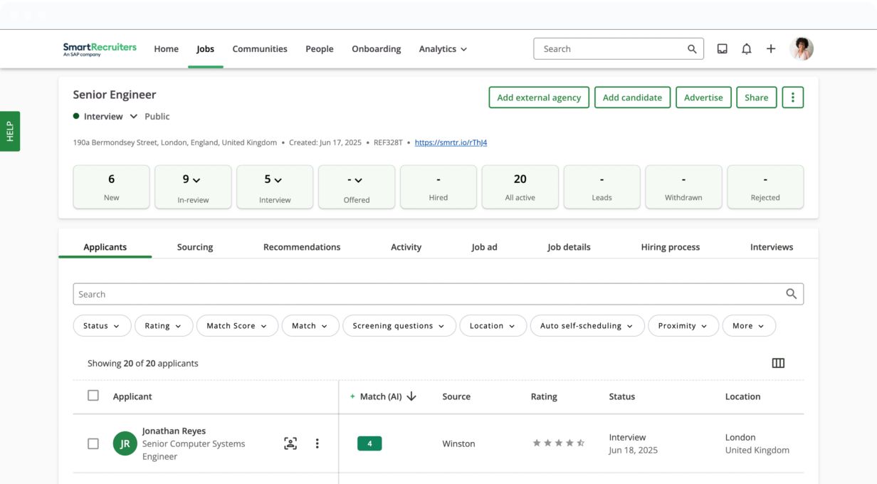Screen dimensions: 877x484
Task: Click the job's three-dot more options button
Action: (x=792, y=98)
